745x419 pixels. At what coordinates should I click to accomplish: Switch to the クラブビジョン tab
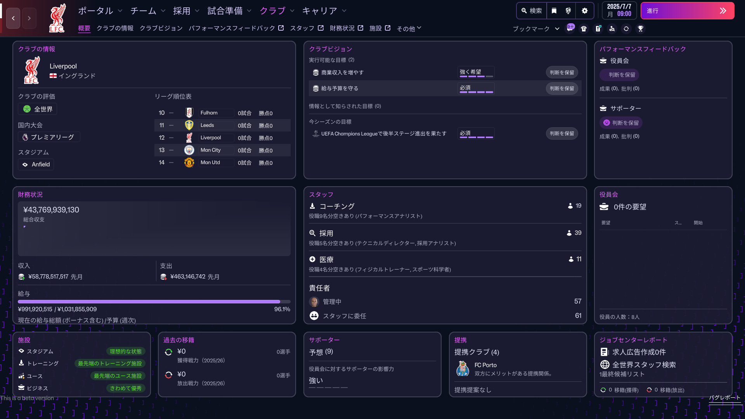click(161, 28)
